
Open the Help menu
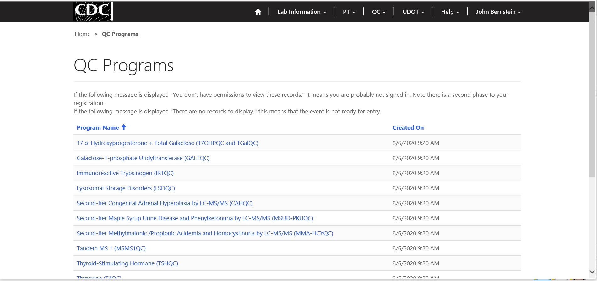click(450, 12)
